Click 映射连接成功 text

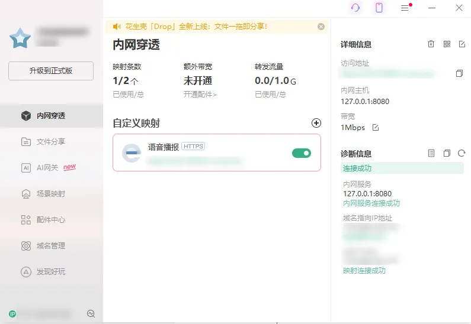pyautogui.click(x=364, y=271)
